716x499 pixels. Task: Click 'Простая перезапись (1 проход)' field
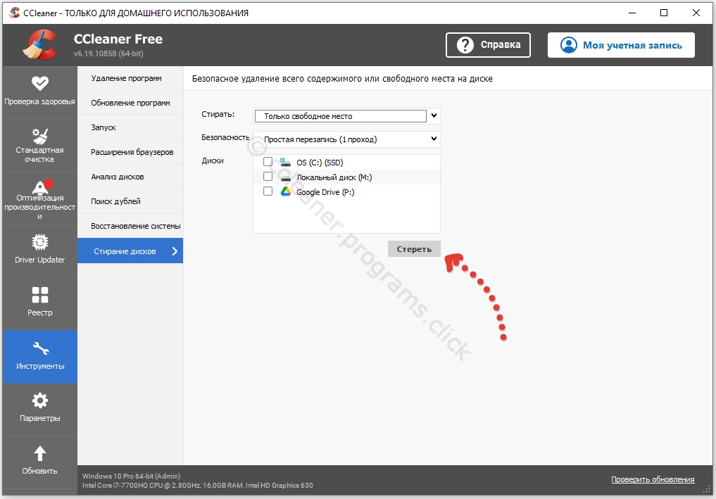point(346,139)
